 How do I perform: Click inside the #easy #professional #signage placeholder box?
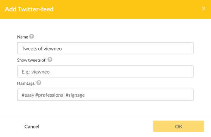105,95
